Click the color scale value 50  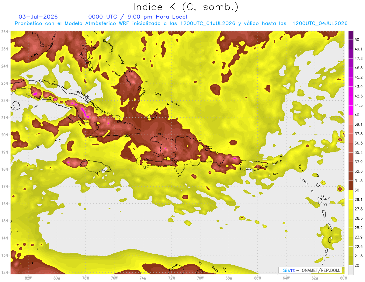click(x=357, y=40)
